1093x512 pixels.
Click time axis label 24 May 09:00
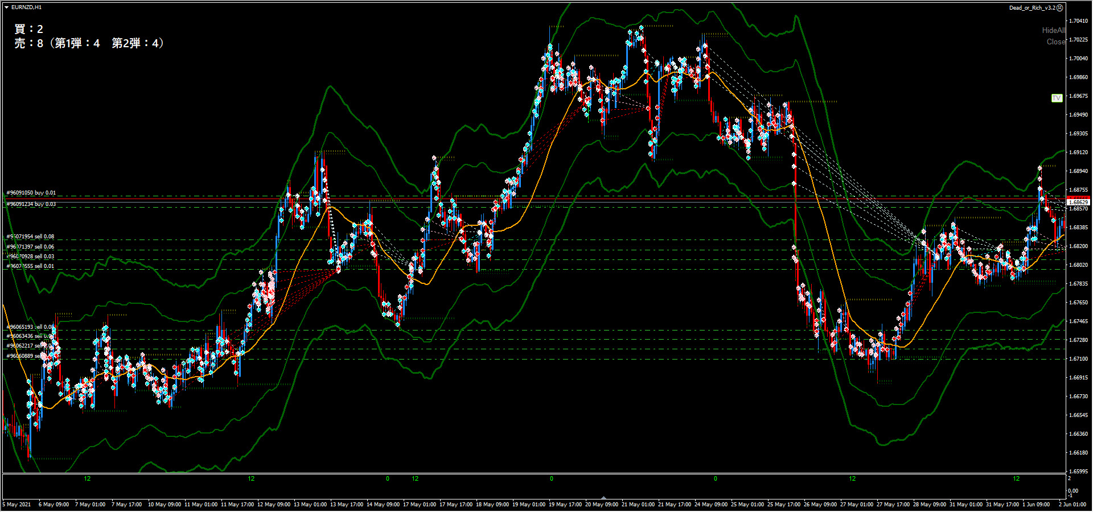coord(711,505)
